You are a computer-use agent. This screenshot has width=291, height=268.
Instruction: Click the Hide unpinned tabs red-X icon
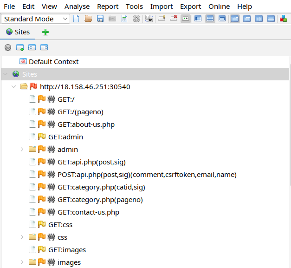174,18
